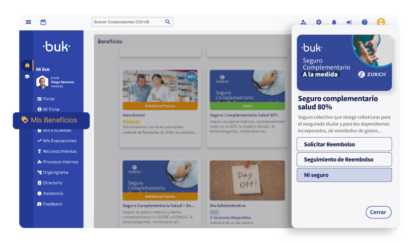Viewport: 415px width, 243px height.
Task: Click Diego Sánchez profile photo
Action: (x=42, y=82)
